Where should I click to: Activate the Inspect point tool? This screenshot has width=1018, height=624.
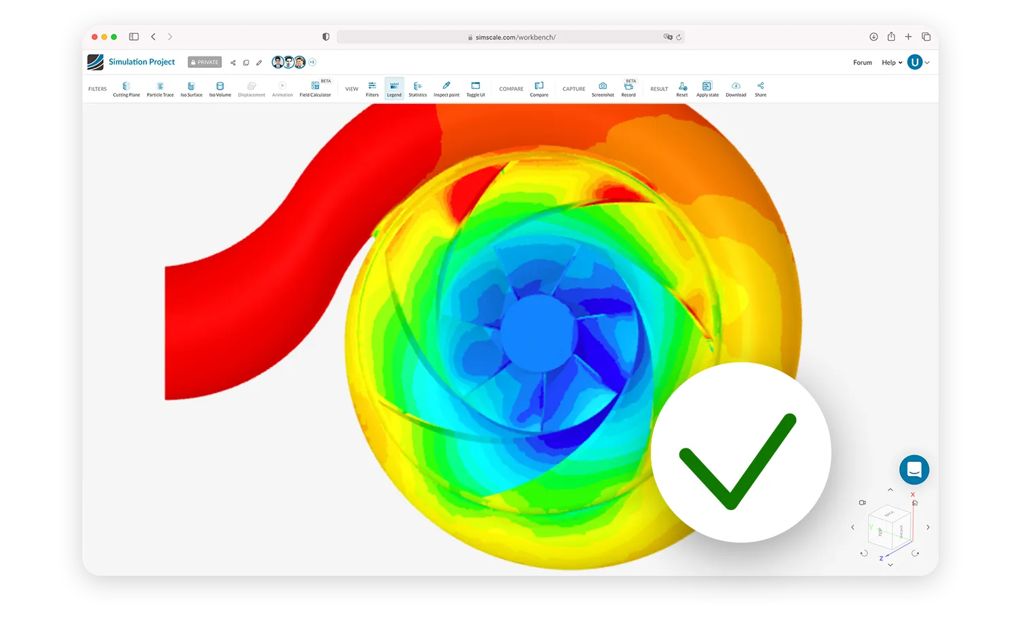click(x=446, y=89)
